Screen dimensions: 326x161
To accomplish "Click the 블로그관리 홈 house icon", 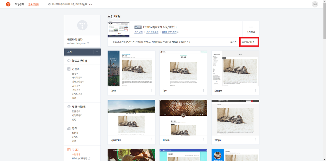I will click(x=69, y=61).
